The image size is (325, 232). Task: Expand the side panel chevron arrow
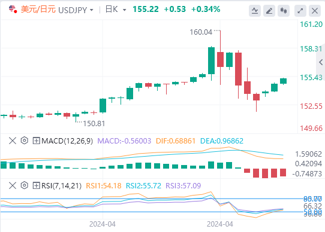click(x=321, y=62)
